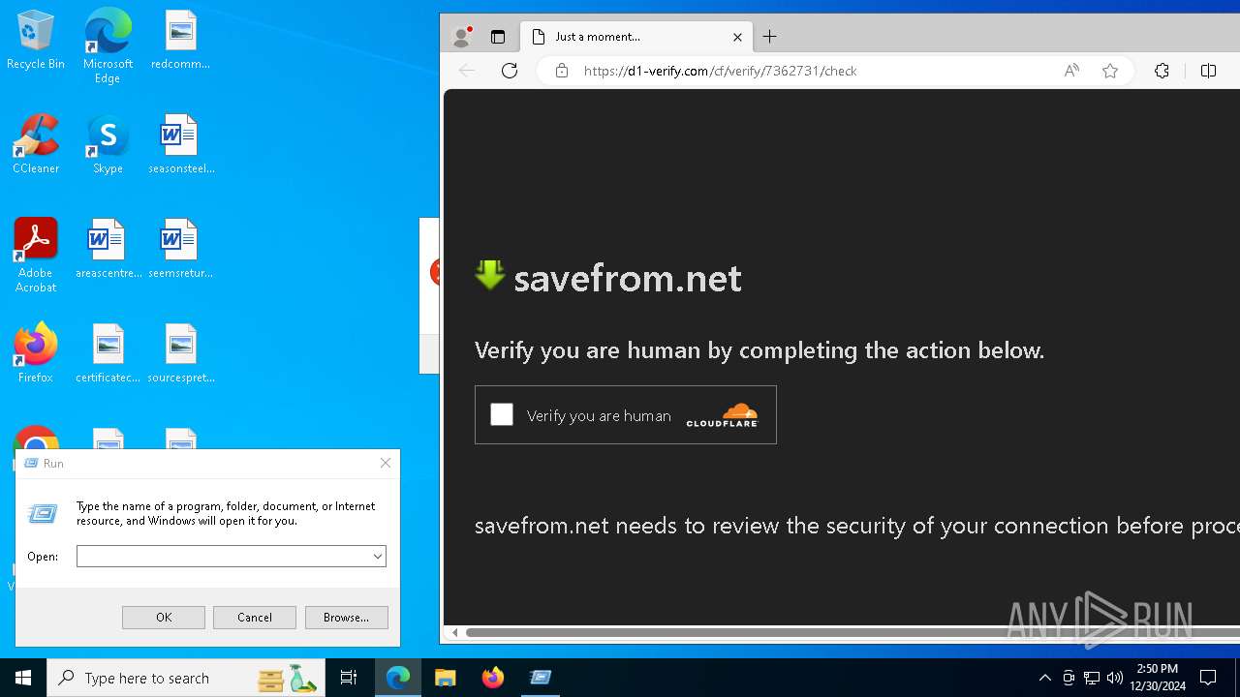Open the Recycle Bin desktop icon
Screen dimensions: 1240x697
[x=36, y=41]
